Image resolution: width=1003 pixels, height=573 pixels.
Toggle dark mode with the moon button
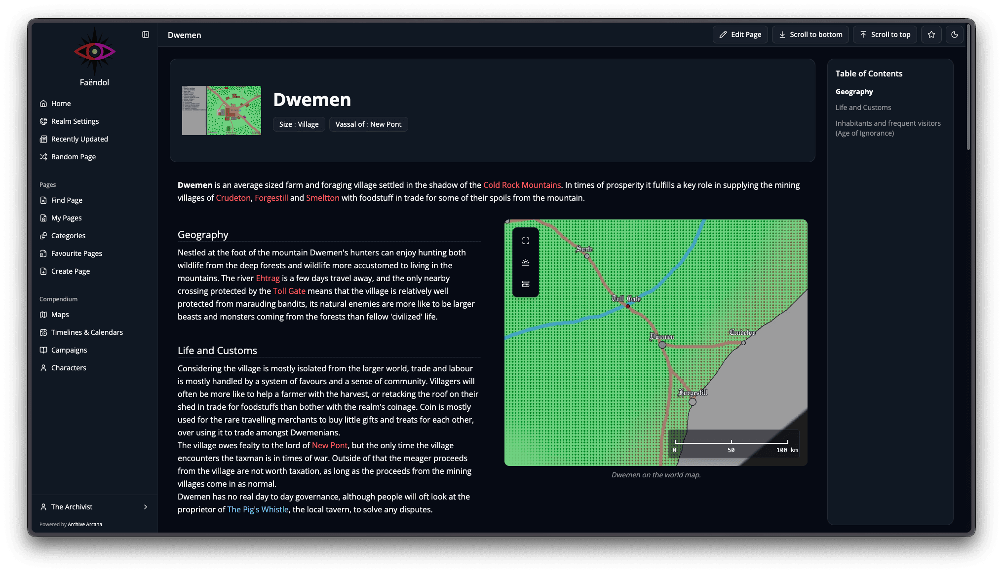click(954, 35)
